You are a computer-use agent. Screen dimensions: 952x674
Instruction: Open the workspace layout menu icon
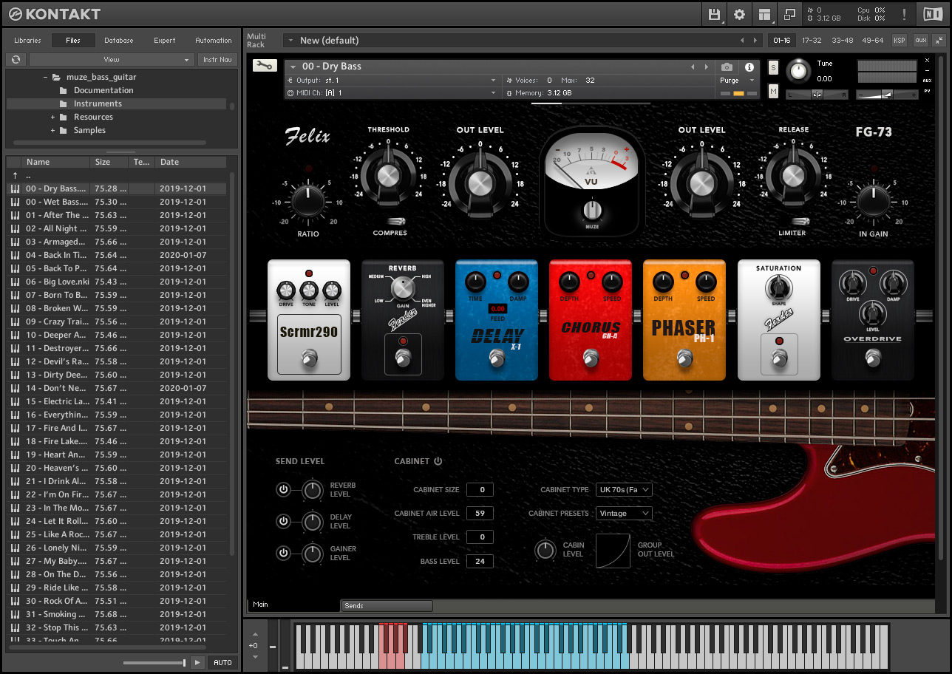[x=764, y=14]
